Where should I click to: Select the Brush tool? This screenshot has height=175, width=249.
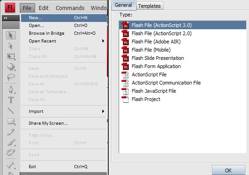pos(11,143)
